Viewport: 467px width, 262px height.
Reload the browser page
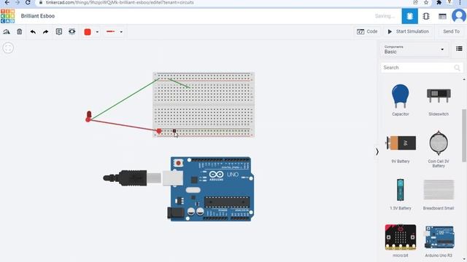28,2
